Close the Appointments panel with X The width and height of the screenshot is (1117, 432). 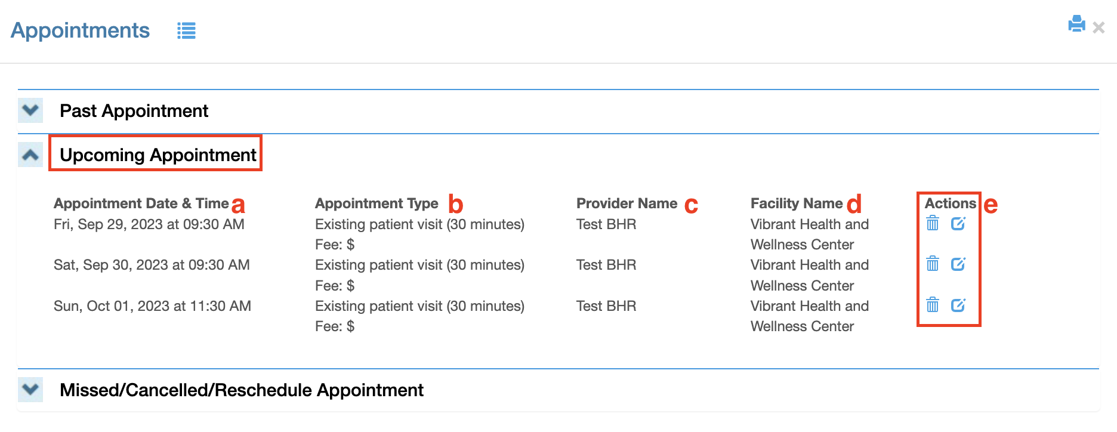click(1099, 27)
